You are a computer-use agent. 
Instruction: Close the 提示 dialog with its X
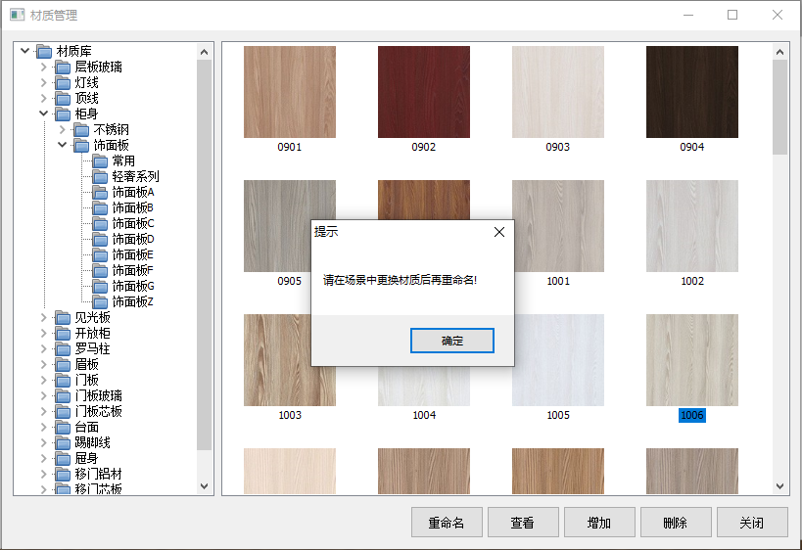click(x=499, y=232)
